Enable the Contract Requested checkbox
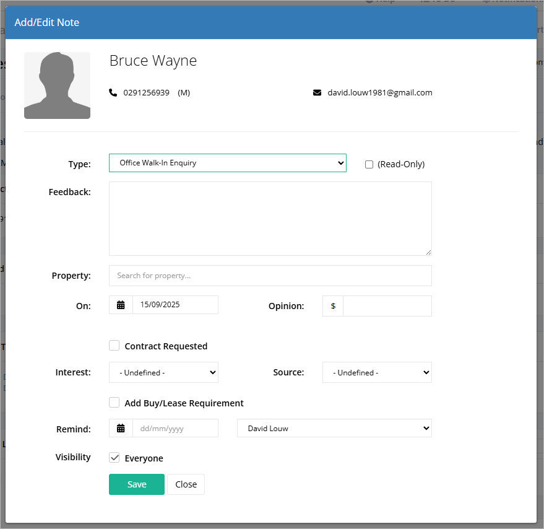 pos(114,346)
